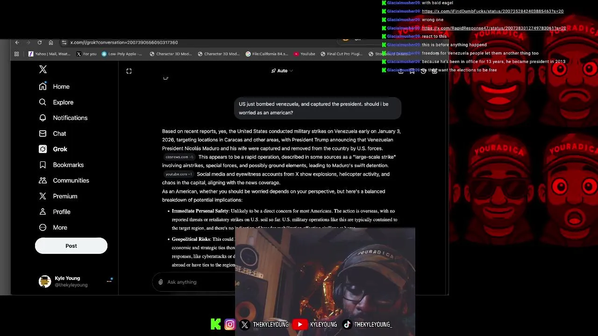The height and width of the screenshot is (336, 598).
Task: Click the site info icon in address bar
Action: pos(64,42)
